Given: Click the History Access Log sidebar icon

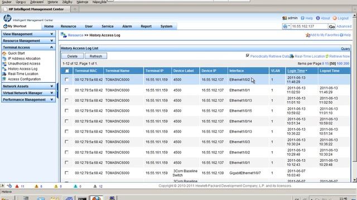Looking at the screenshot, I should coord(4,69).
